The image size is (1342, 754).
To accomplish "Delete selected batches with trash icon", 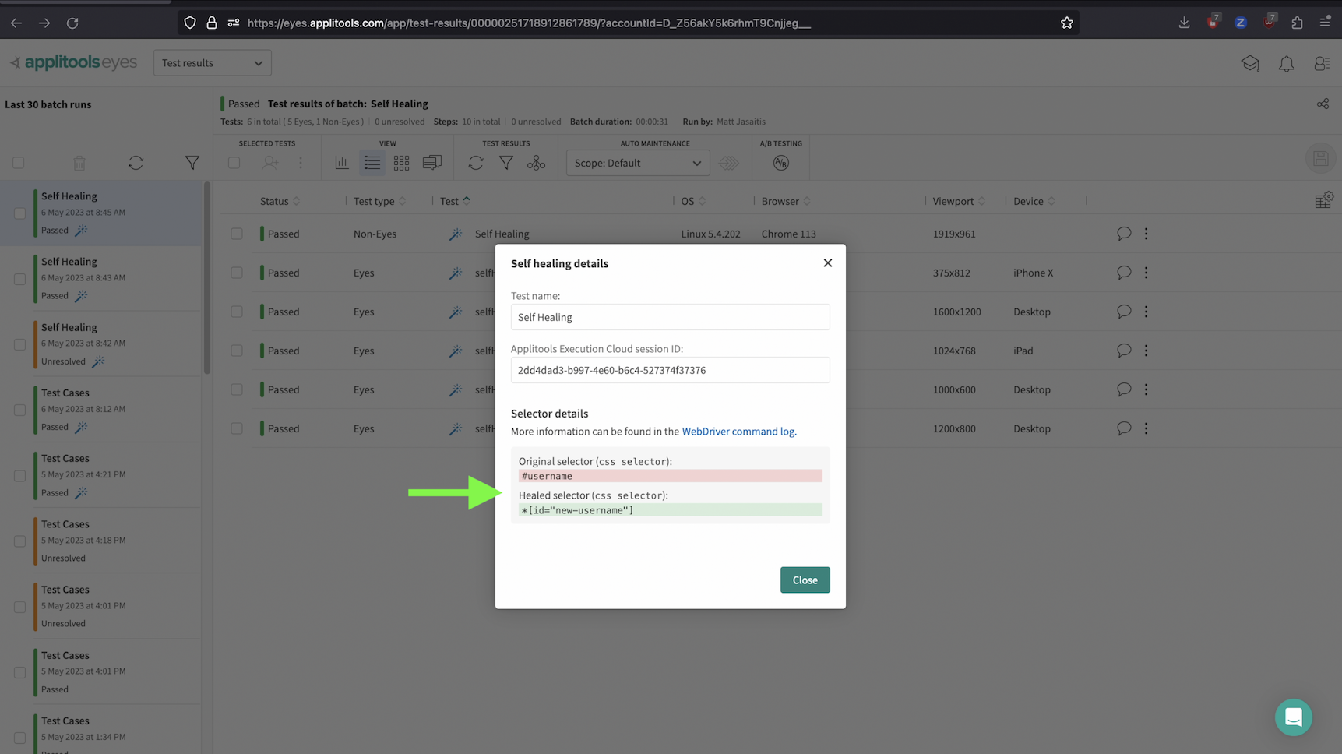I will (79, 163).
